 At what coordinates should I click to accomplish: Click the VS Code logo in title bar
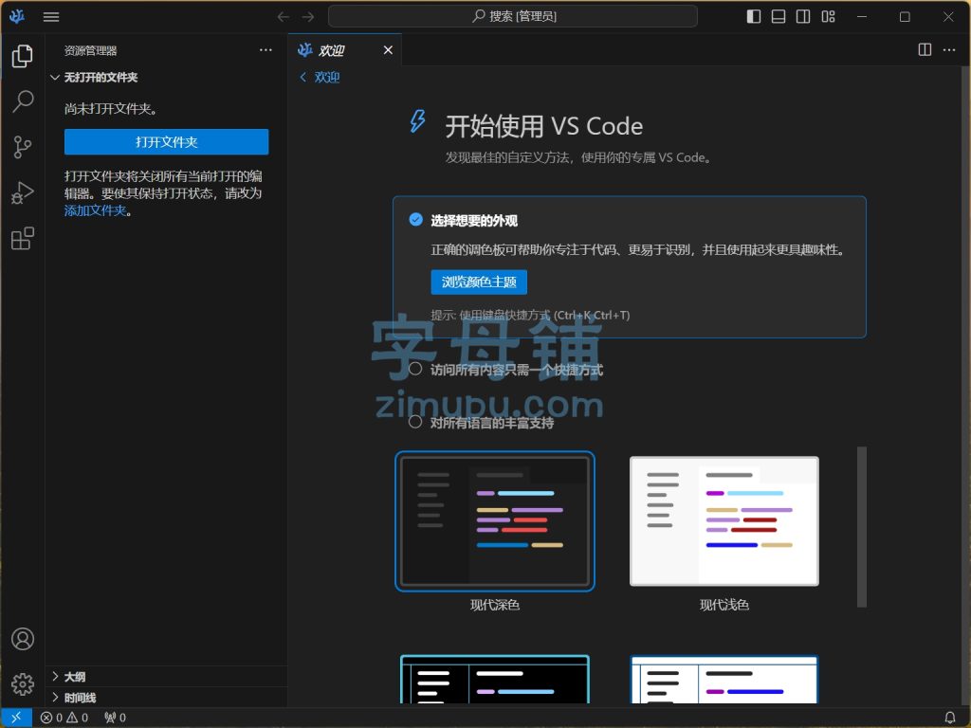tap(17, 16)
